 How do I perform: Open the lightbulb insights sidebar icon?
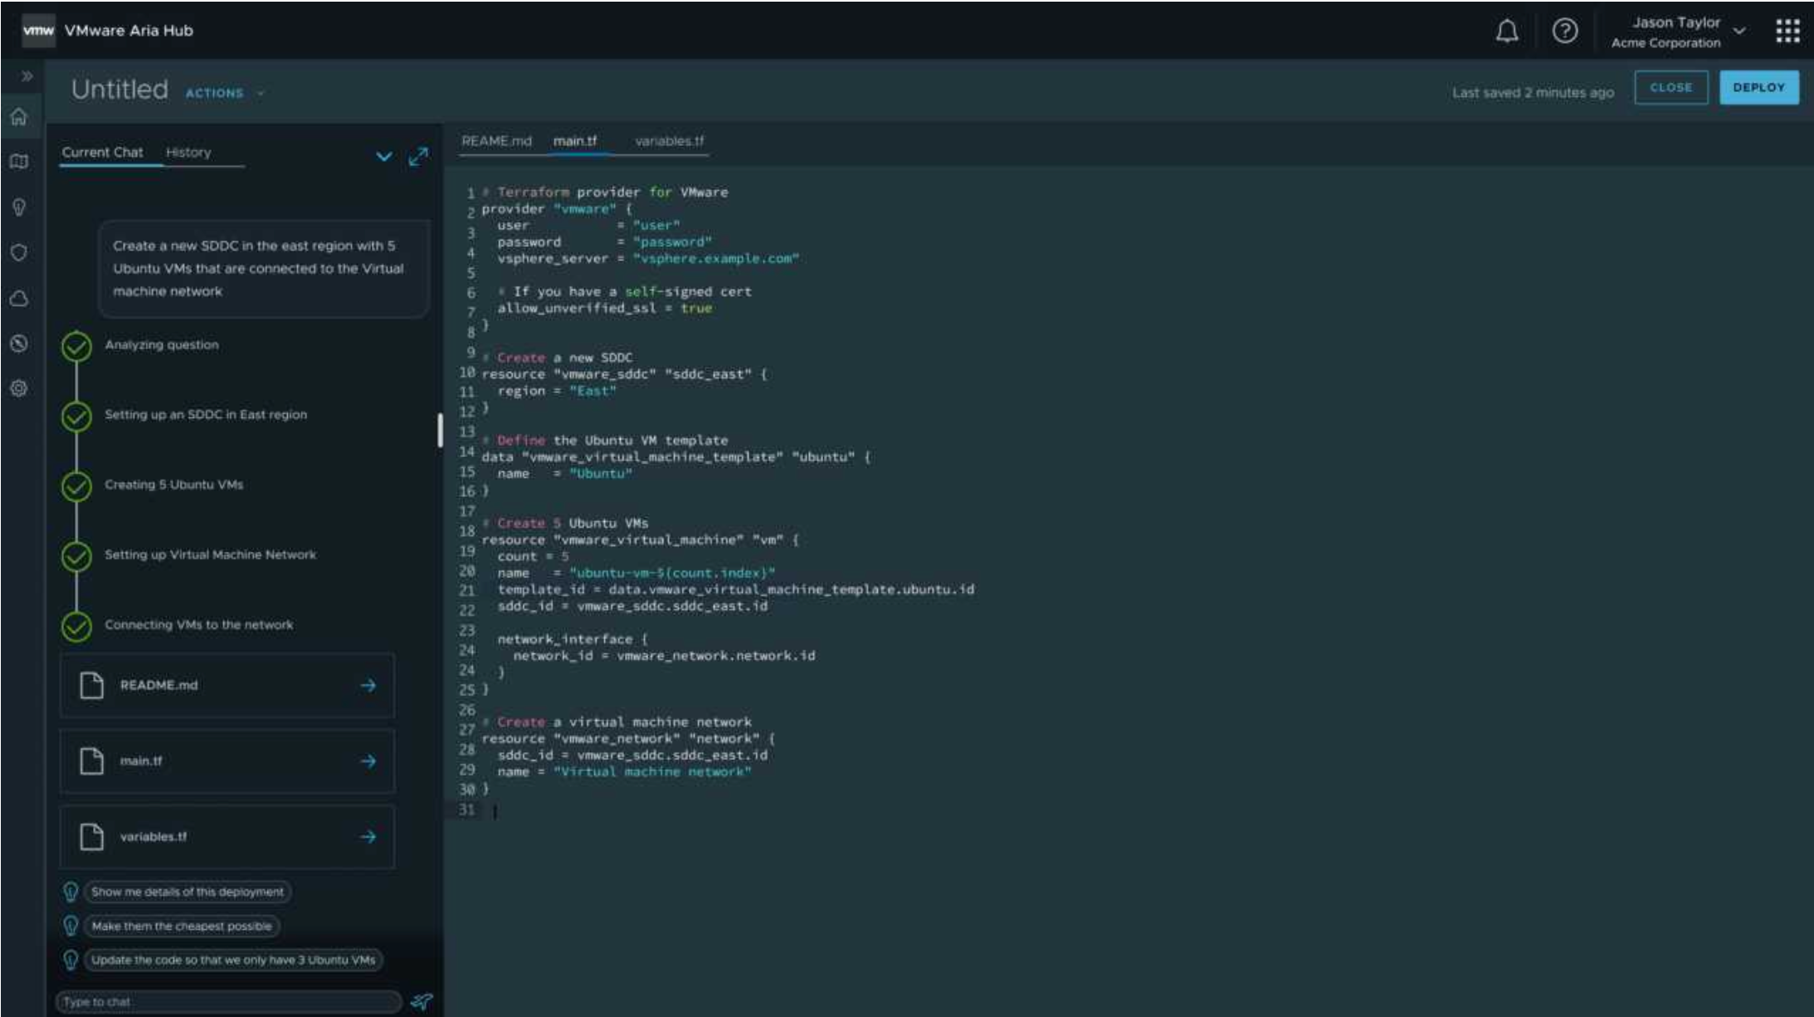(19, 207)
